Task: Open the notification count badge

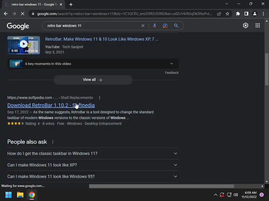Action: pyautogui.click(x=262, y=195)
